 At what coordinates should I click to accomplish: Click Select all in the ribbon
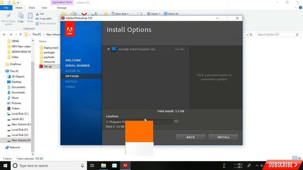pyautogui.click(x=171, y=14)
